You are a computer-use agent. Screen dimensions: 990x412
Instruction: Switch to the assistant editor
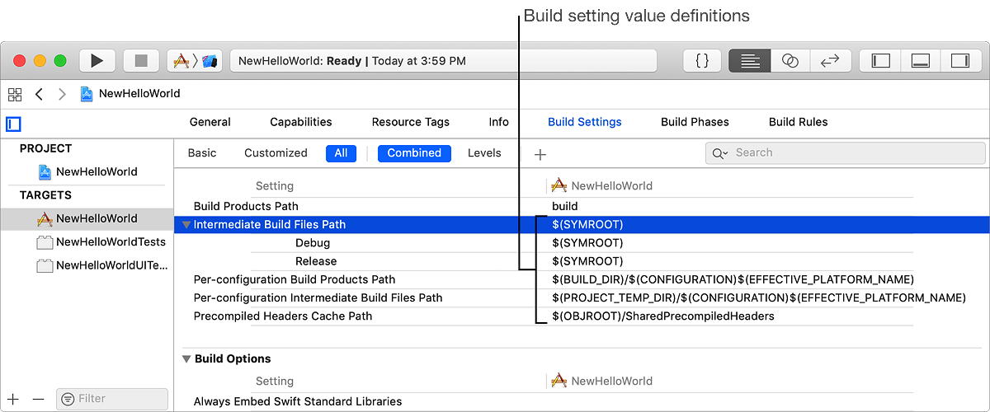click(x=790, y=61)
